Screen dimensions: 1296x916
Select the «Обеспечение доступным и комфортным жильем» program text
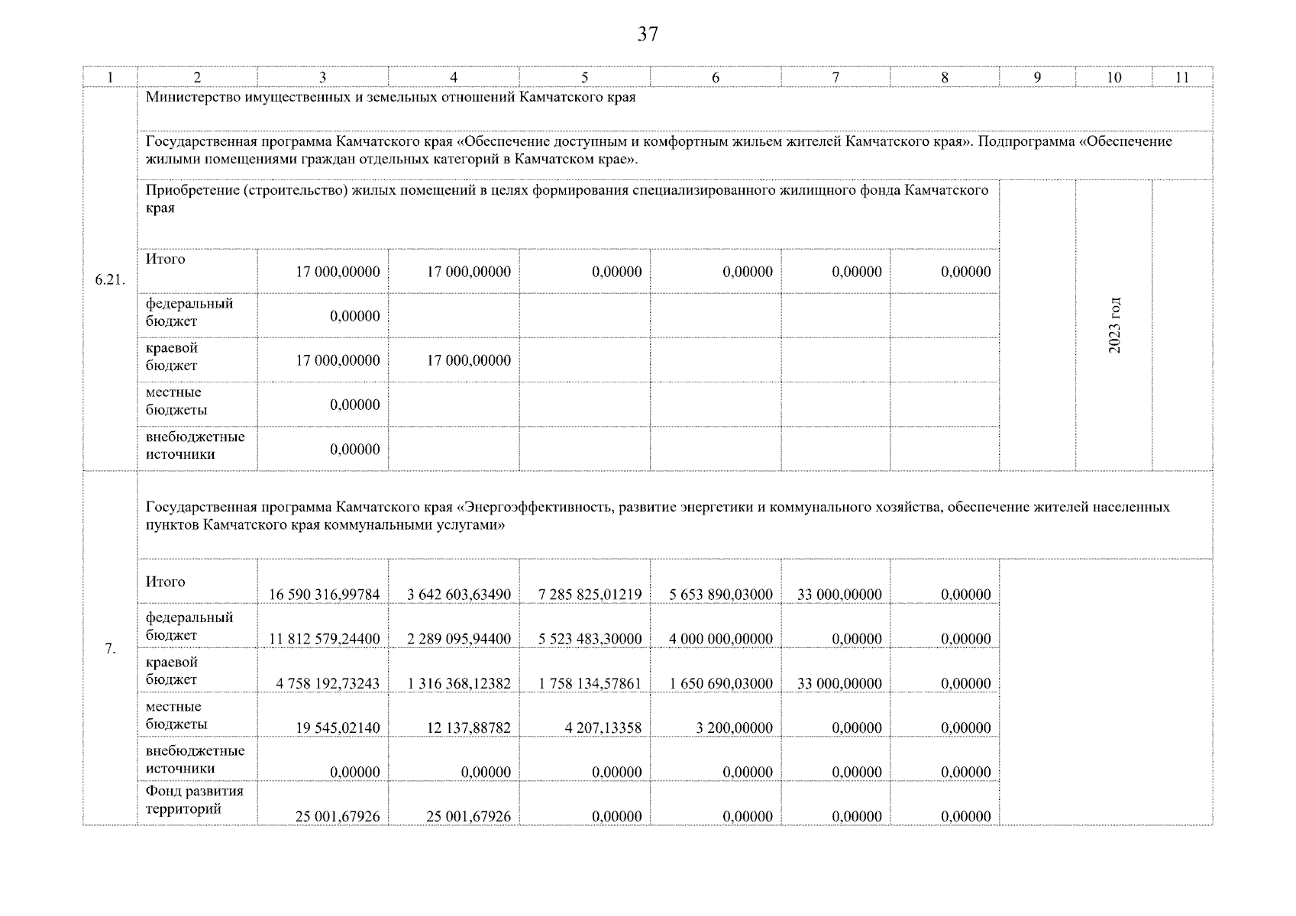coord(658,150)
